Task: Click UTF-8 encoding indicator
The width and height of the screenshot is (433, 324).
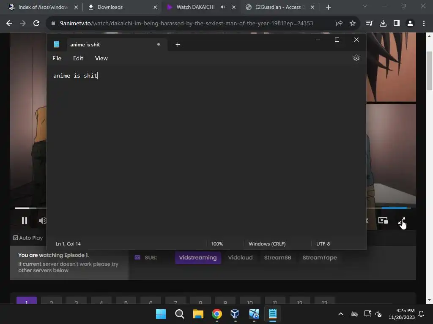Action: click(323, 244)
